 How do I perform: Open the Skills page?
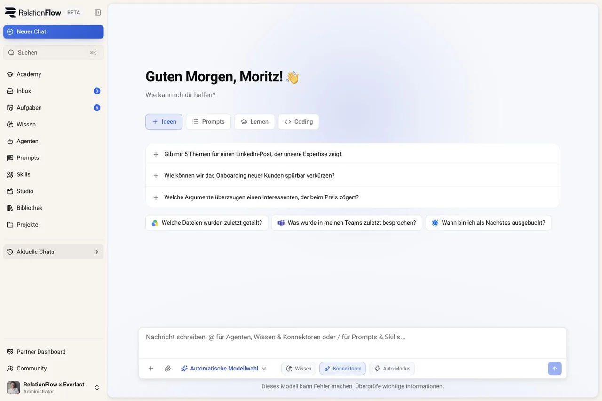coord(54,174)
